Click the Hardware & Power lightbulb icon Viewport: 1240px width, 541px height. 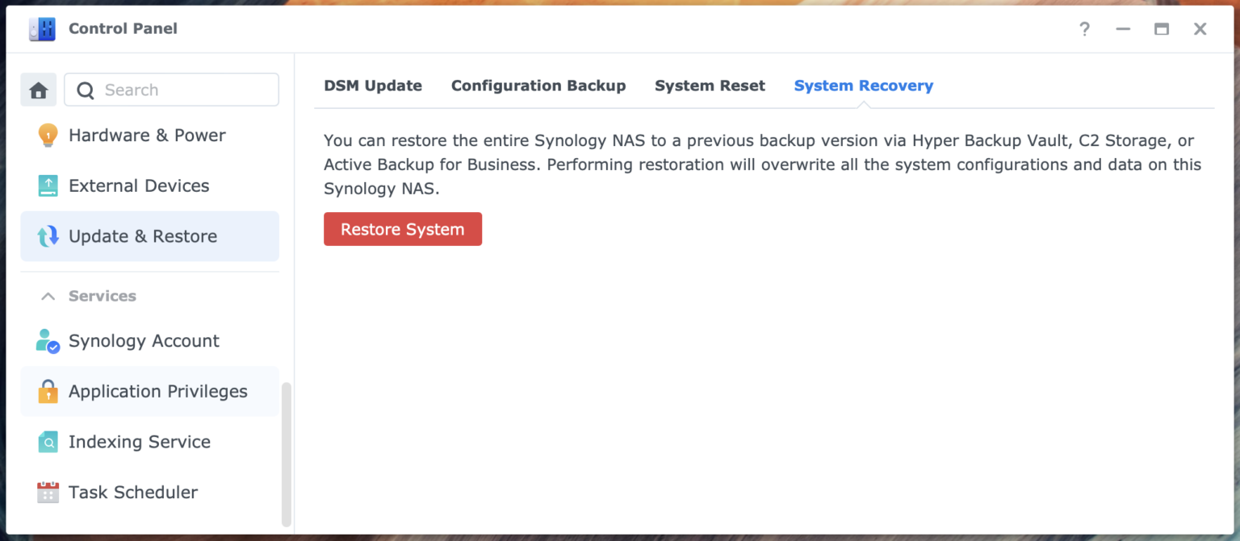pos(48,135)
